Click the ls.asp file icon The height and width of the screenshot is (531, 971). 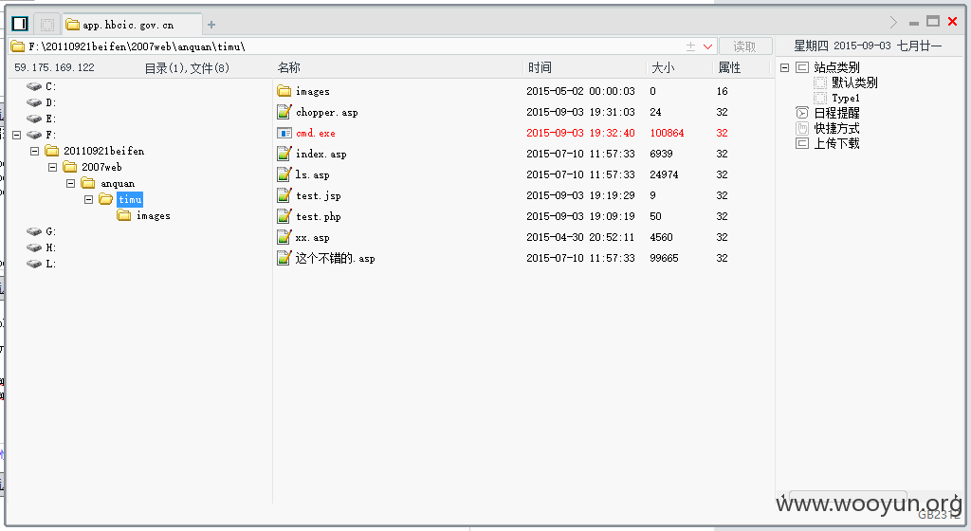284,174
